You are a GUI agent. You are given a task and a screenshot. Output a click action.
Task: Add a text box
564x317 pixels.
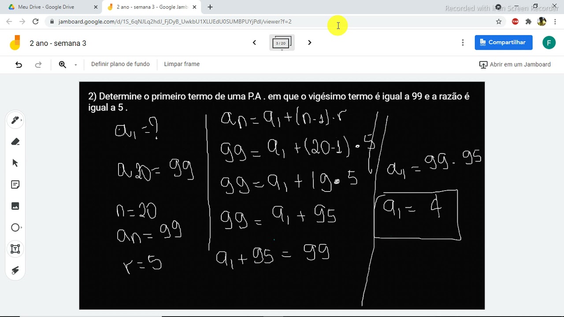click(x=15, y=249)
